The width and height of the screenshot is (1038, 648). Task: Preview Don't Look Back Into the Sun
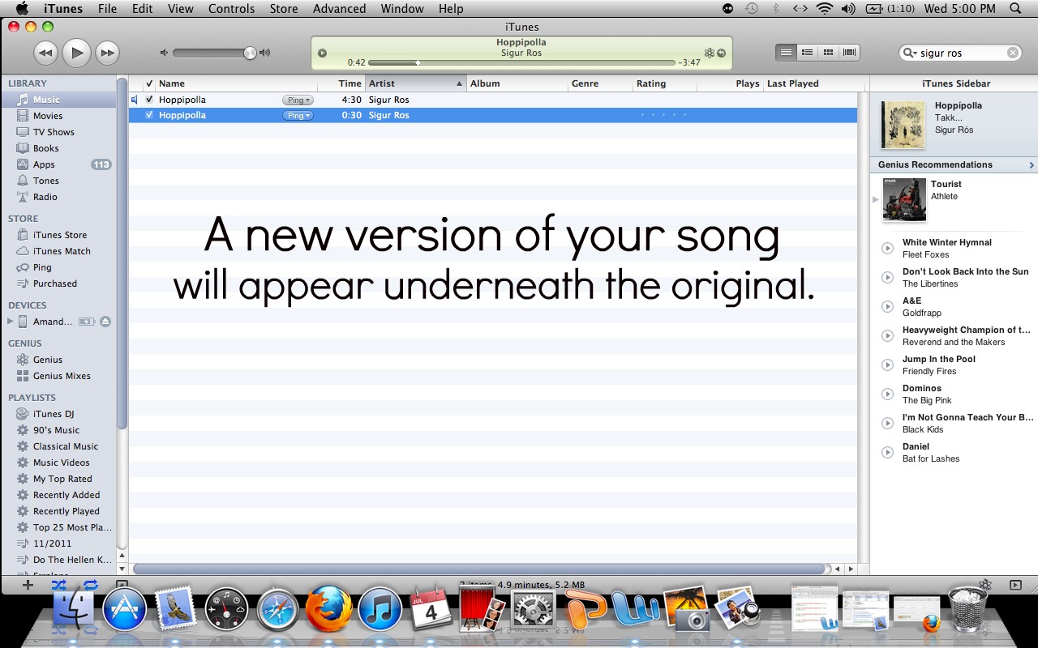(x=888, y=278)
